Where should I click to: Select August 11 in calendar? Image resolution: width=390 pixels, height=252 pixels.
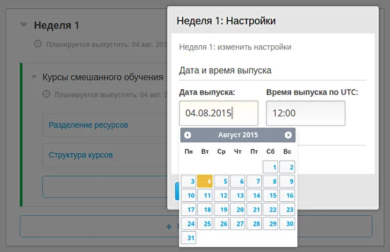(205, 196)
